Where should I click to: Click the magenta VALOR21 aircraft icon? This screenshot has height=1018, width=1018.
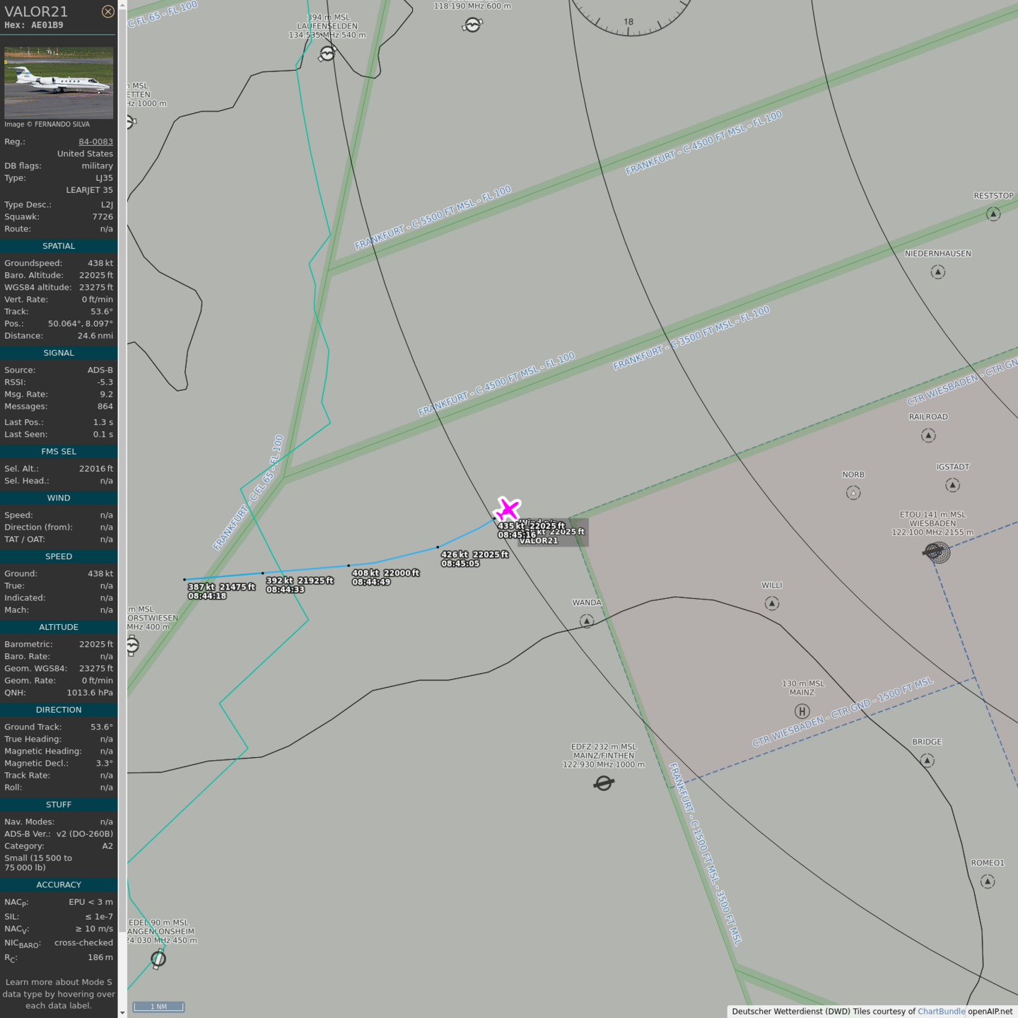pos(508,508)
